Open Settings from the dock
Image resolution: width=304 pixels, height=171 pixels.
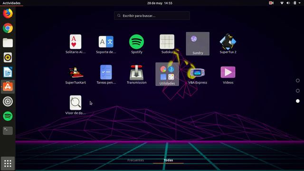8,101
